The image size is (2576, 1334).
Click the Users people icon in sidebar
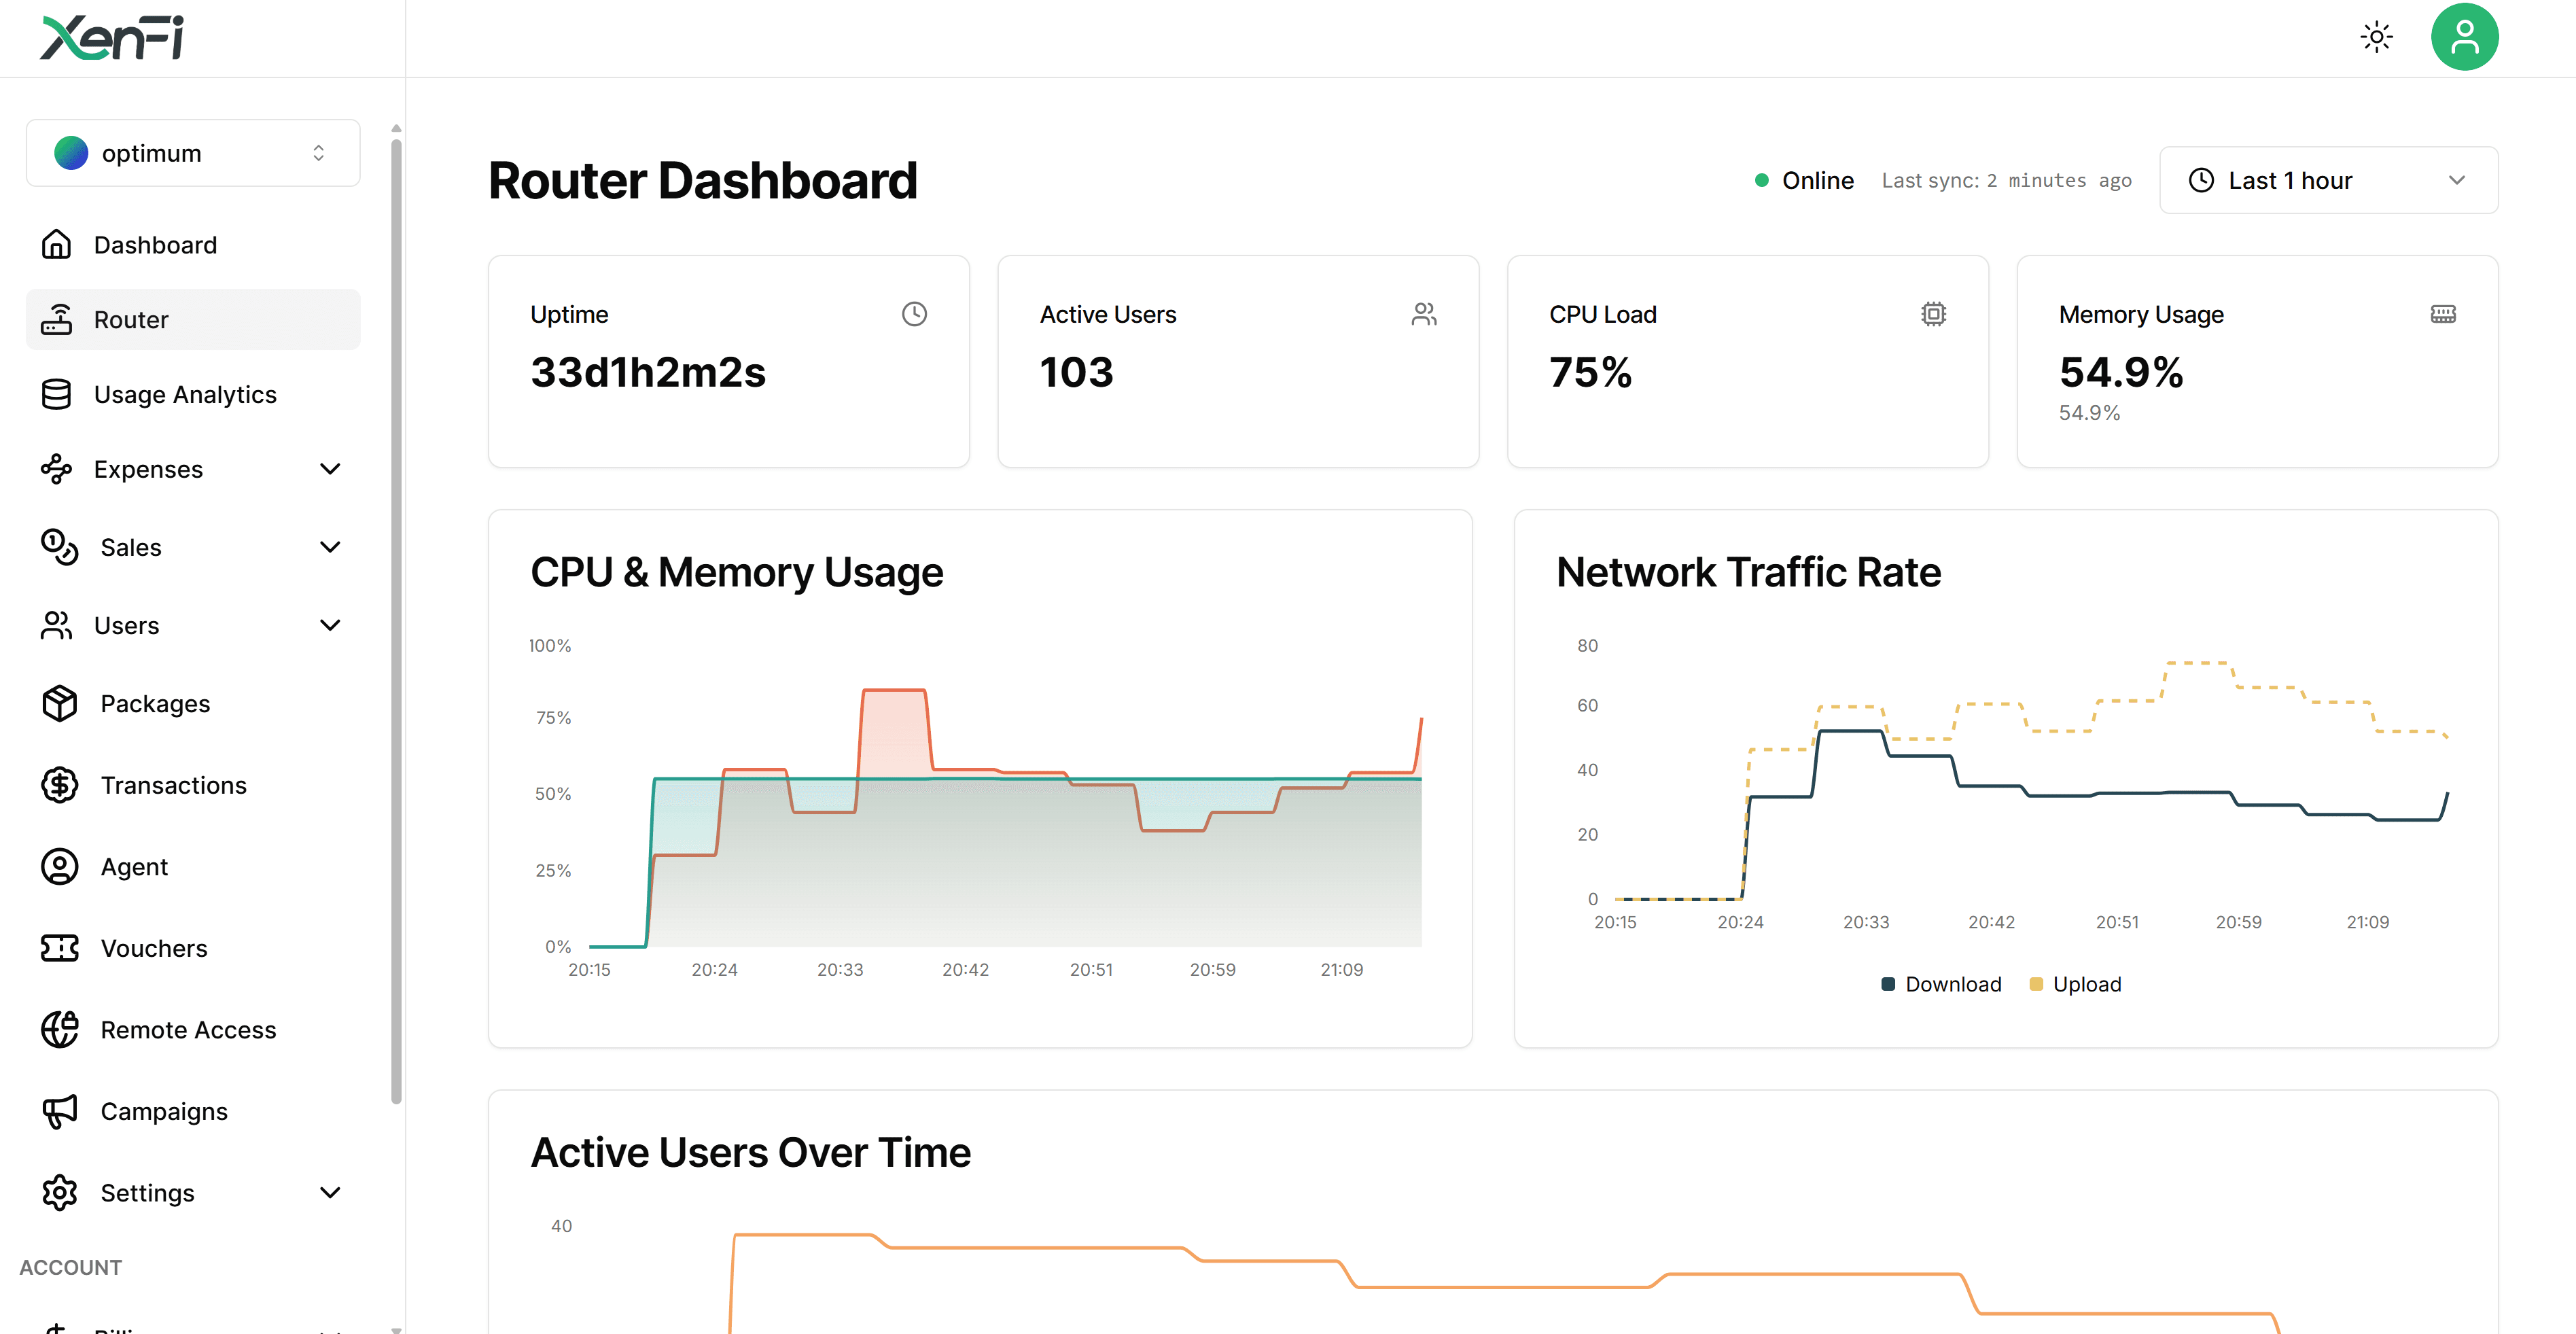[56, 626]
